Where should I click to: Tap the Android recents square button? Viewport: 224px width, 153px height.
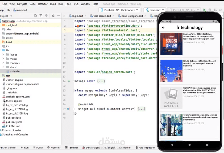(207, 145)
